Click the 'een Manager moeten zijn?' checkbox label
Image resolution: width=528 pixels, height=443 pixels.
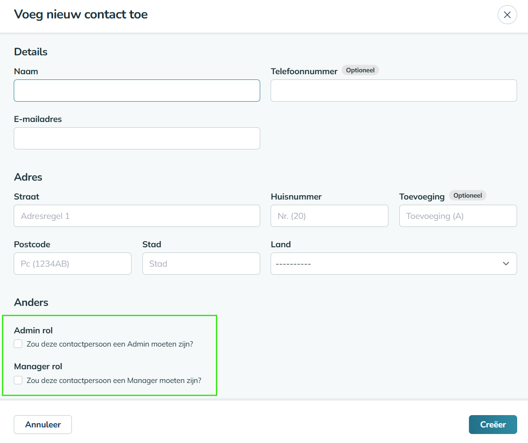point(114,380)
